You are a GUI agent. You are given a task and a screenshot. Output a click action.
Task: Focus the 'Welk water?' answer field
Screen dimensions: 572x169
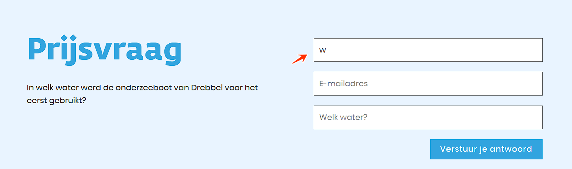click(x=428, y=118)
